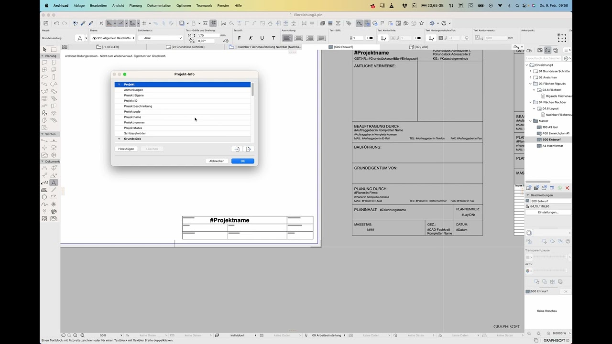Click Text Konturlinie pen color swatch
612x344 pixels.
pyautogui.click(x=418, y=38)
